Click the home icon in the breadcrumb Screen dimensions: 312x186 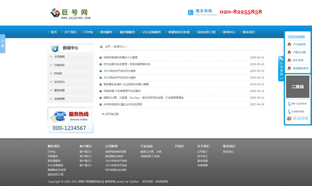pos(101,47)
